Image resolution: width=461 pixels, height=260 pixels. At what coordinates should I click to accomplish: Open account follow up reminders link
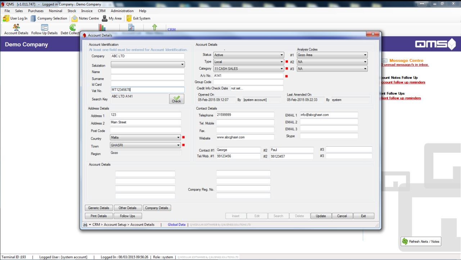[403, 82]
